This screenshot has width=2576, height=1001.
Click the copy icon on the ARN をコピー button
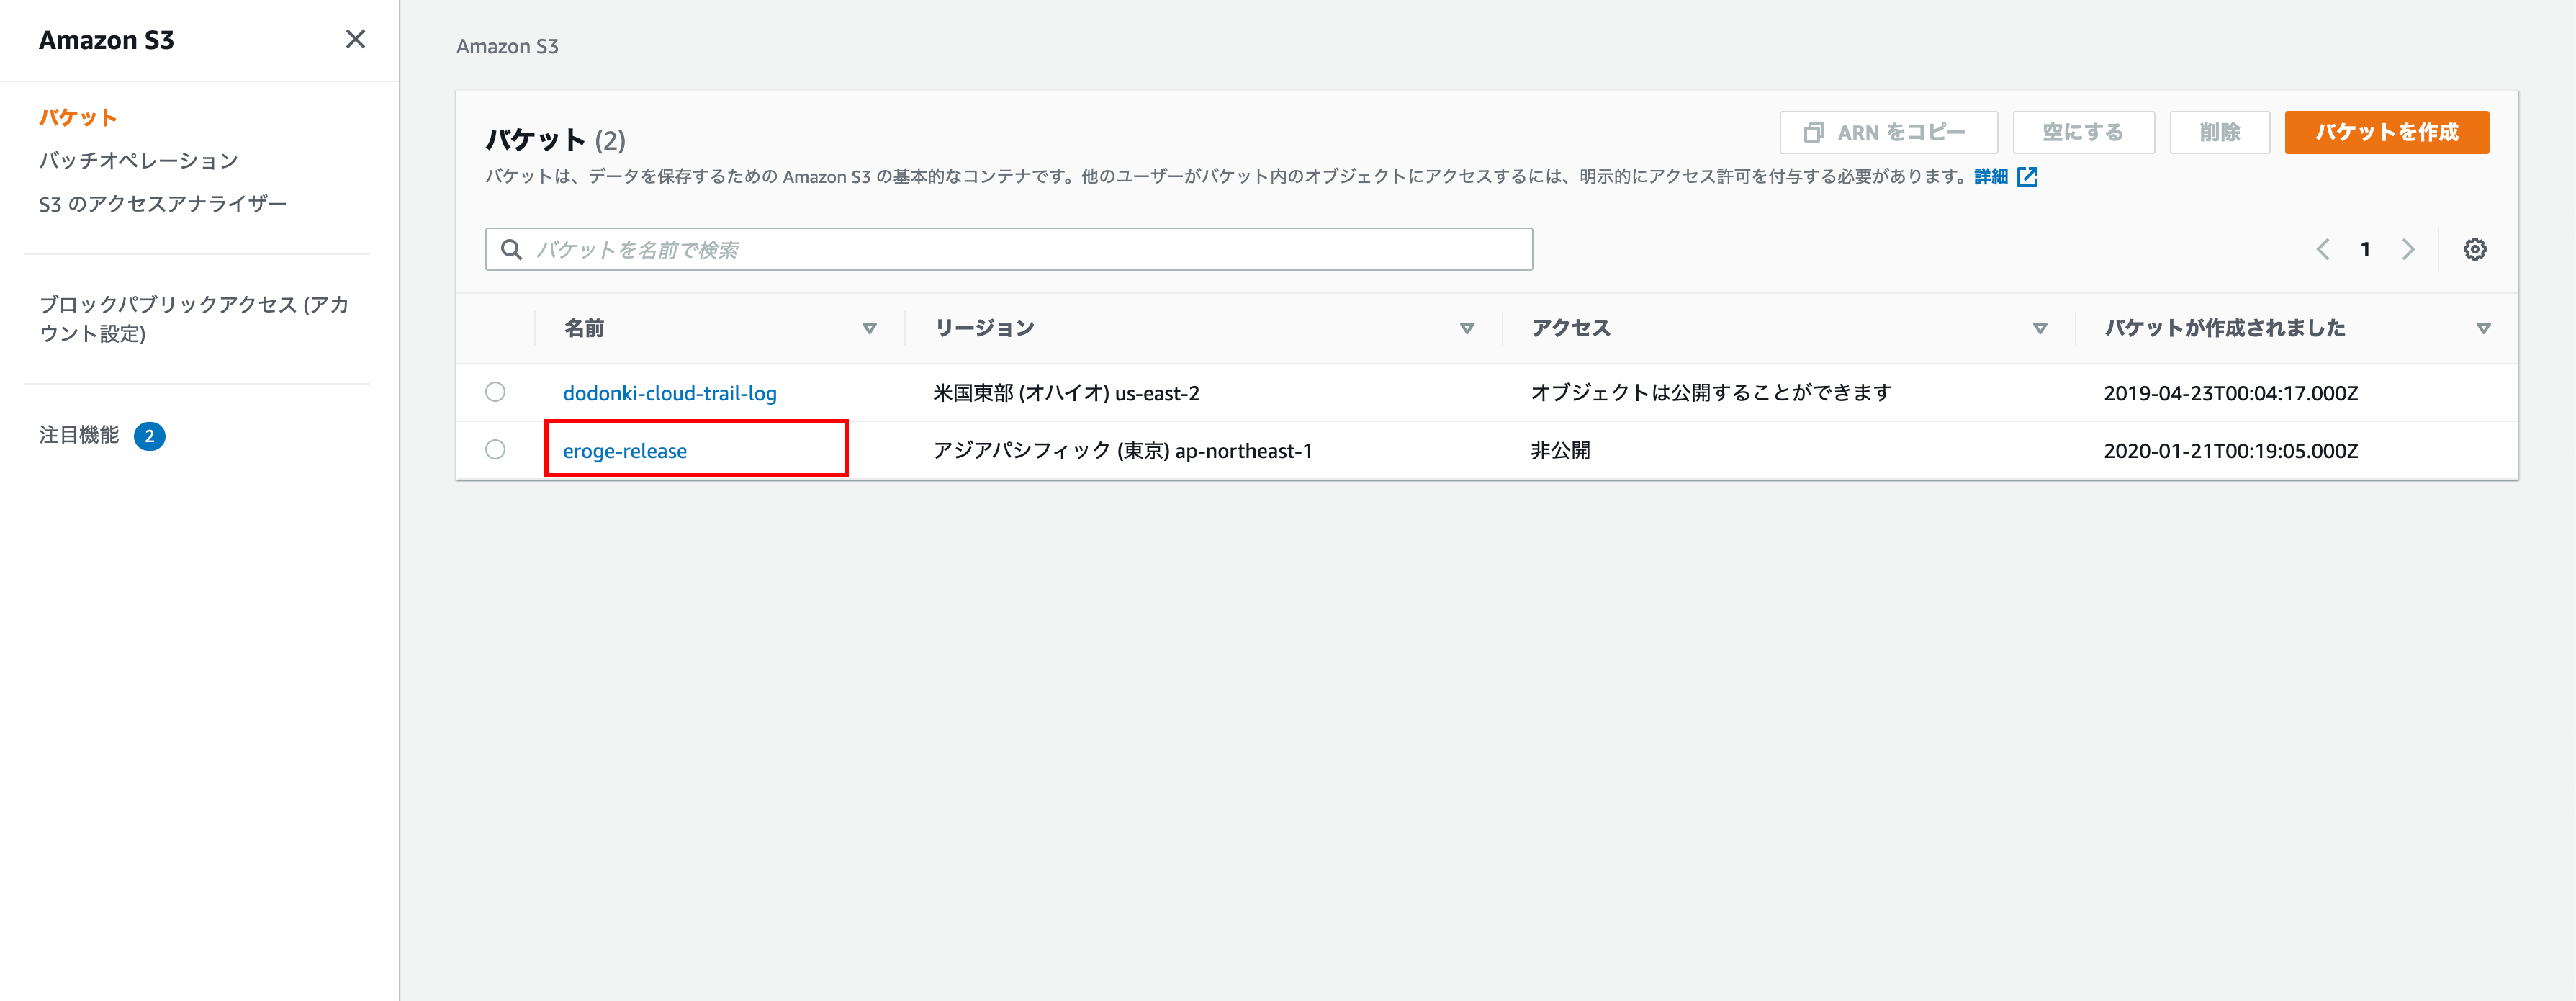tap(1813, 133)
